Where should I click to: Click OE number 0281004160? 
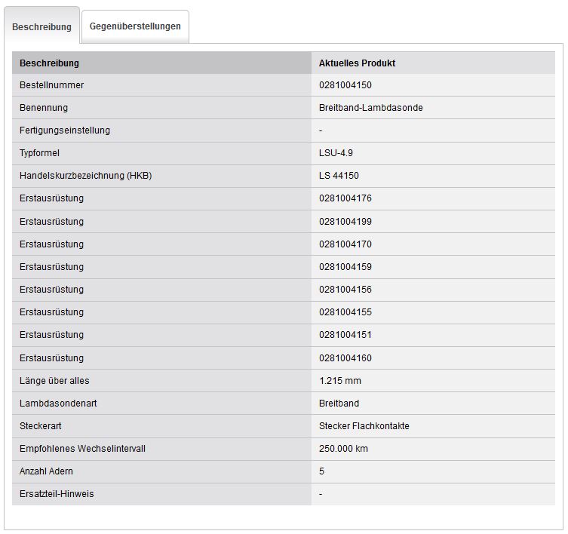345,358
